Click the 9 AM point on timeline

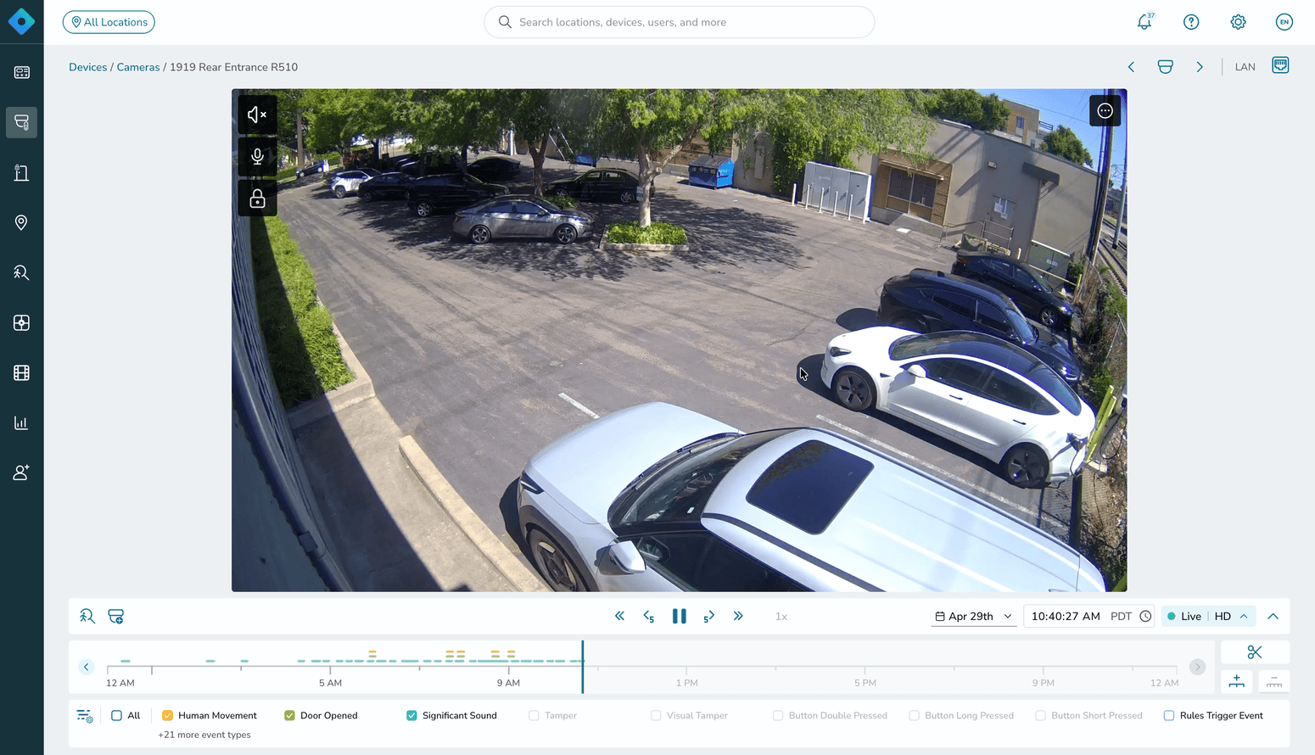coord(508,669)
